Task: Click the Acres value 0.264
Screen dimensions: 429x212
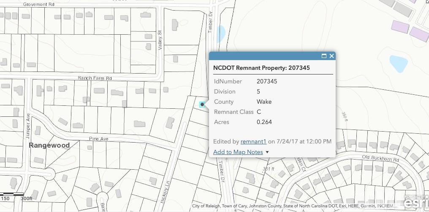Action: point(264,122)
